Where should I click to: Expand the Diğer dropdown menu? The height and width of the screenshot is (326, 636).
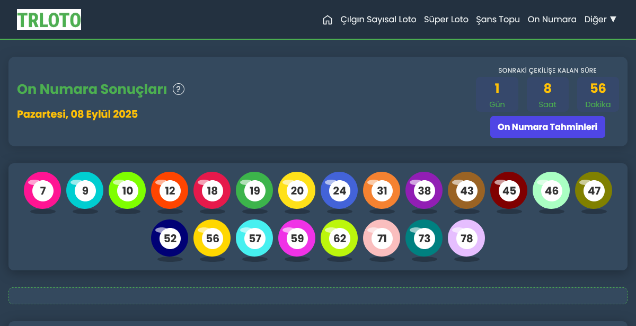click(600, 20)
